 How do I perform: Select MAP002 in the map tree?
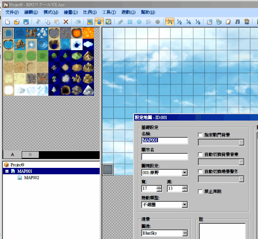click(x=32, y=177)
